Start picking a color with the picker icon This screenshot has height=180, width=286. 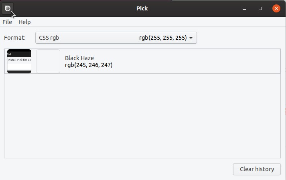(8, 8)
